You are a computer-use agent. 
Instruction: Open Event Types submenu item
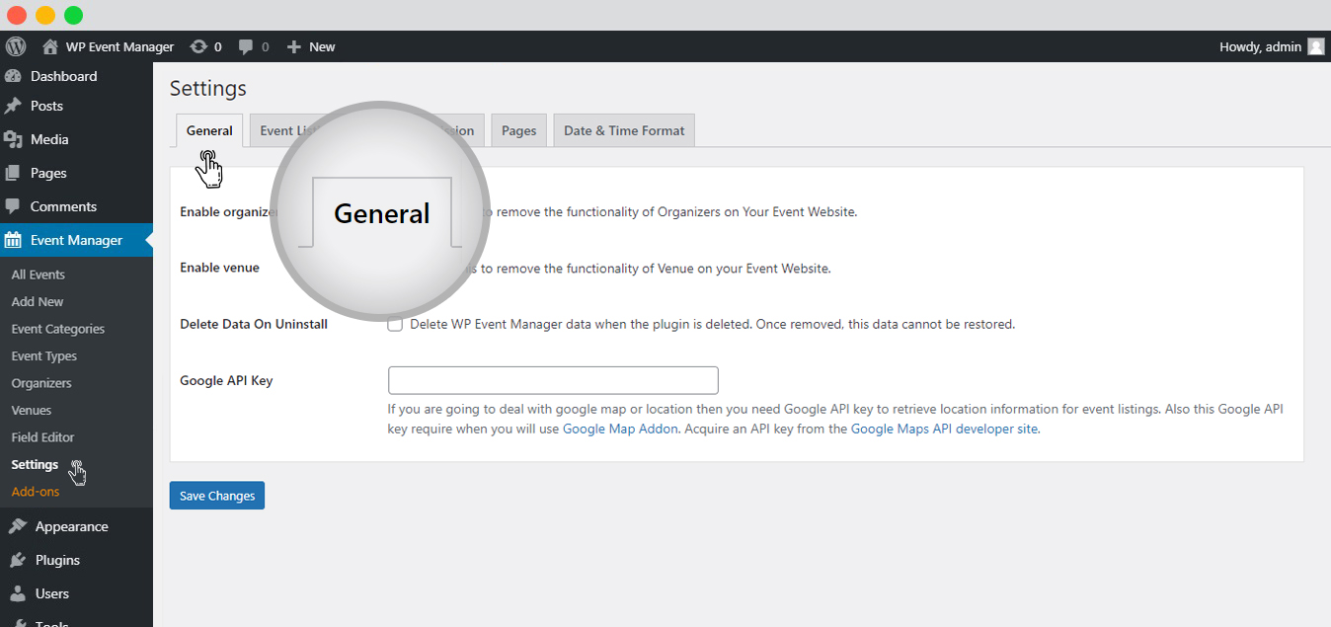point(43,355)
